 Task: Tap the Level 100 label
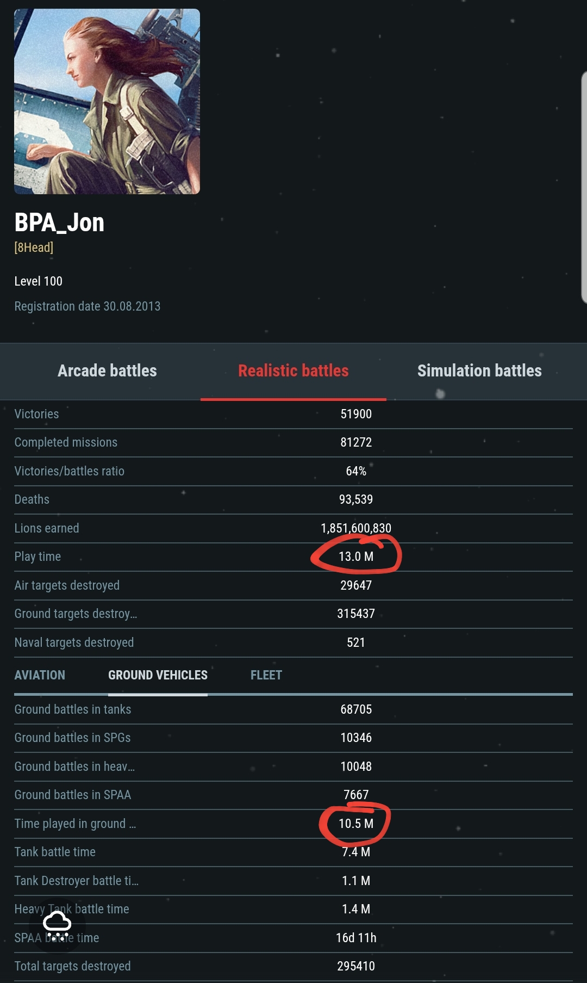click(x=38, y=281)
